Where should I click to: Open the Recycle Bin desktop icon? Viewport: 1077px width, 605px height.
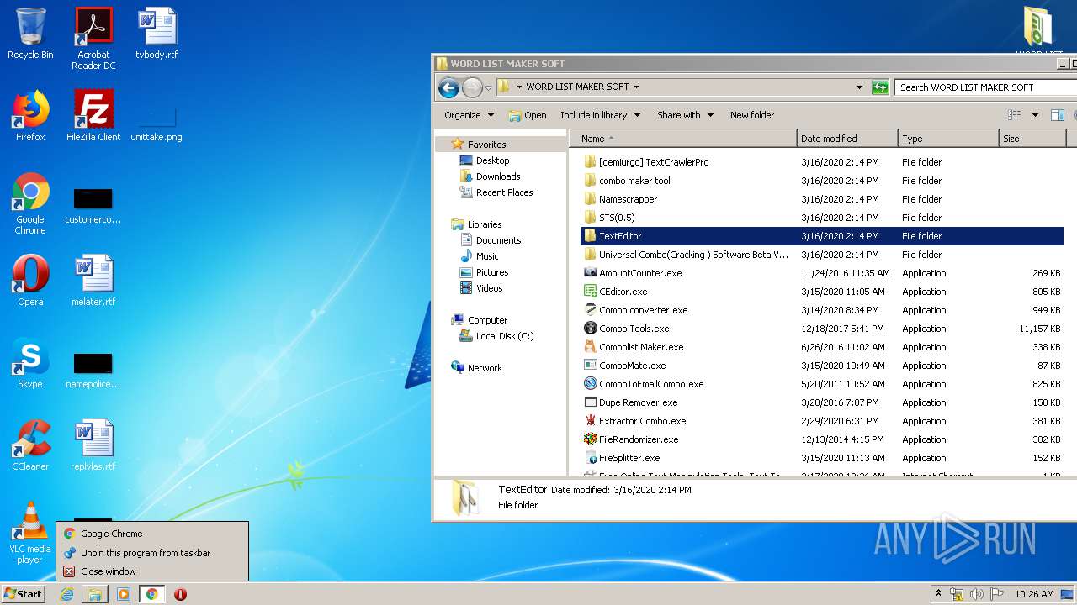(30, 34)
